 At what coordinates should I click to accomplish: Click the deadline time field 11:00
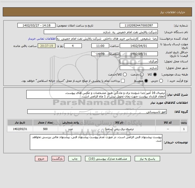click(100, 46)
